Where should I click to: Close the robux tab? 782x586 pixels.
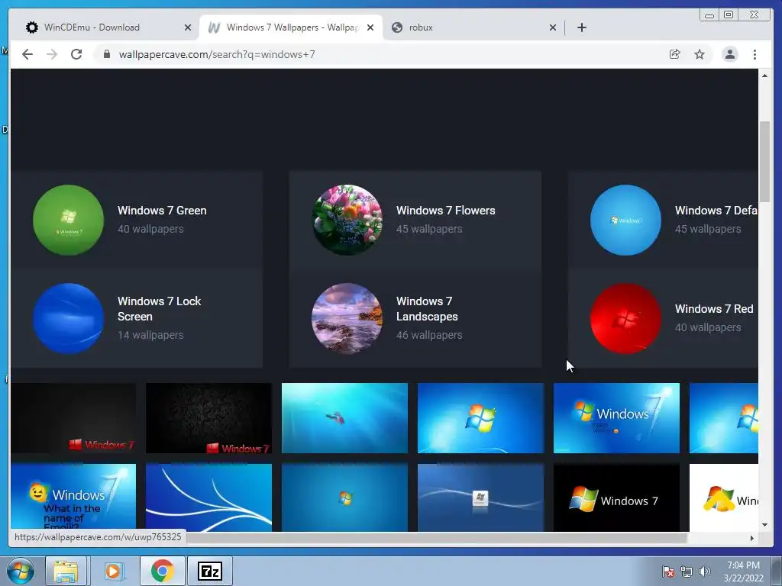[553, 27]
